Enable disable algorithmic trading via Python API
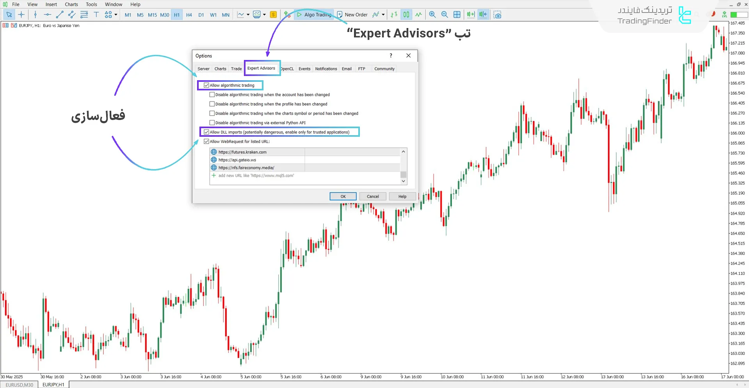 (212, 123)
